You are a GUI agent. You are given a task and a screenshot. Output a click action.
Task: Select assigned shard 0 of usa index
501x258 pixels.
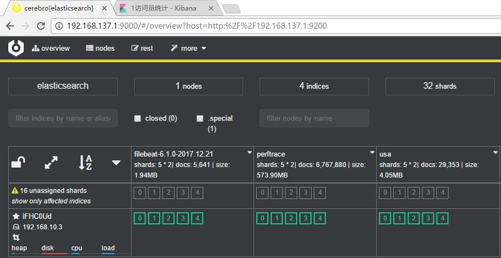coord(385,218)
